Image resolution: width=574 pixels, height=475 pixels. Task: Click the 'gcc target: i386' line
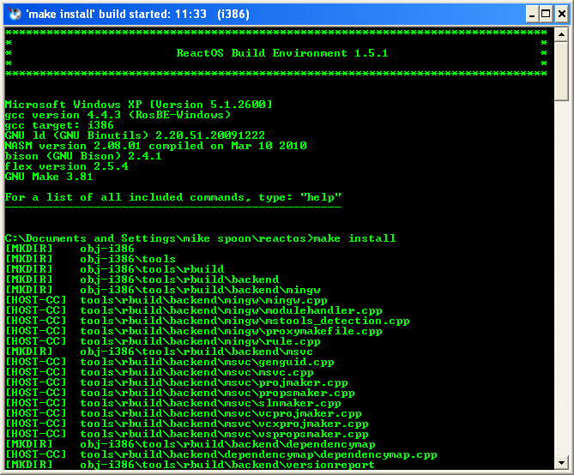tap(59, 125)
